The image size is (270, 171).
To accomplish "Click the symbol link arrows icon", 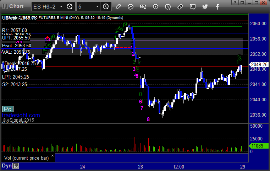I will coord(180,7).
